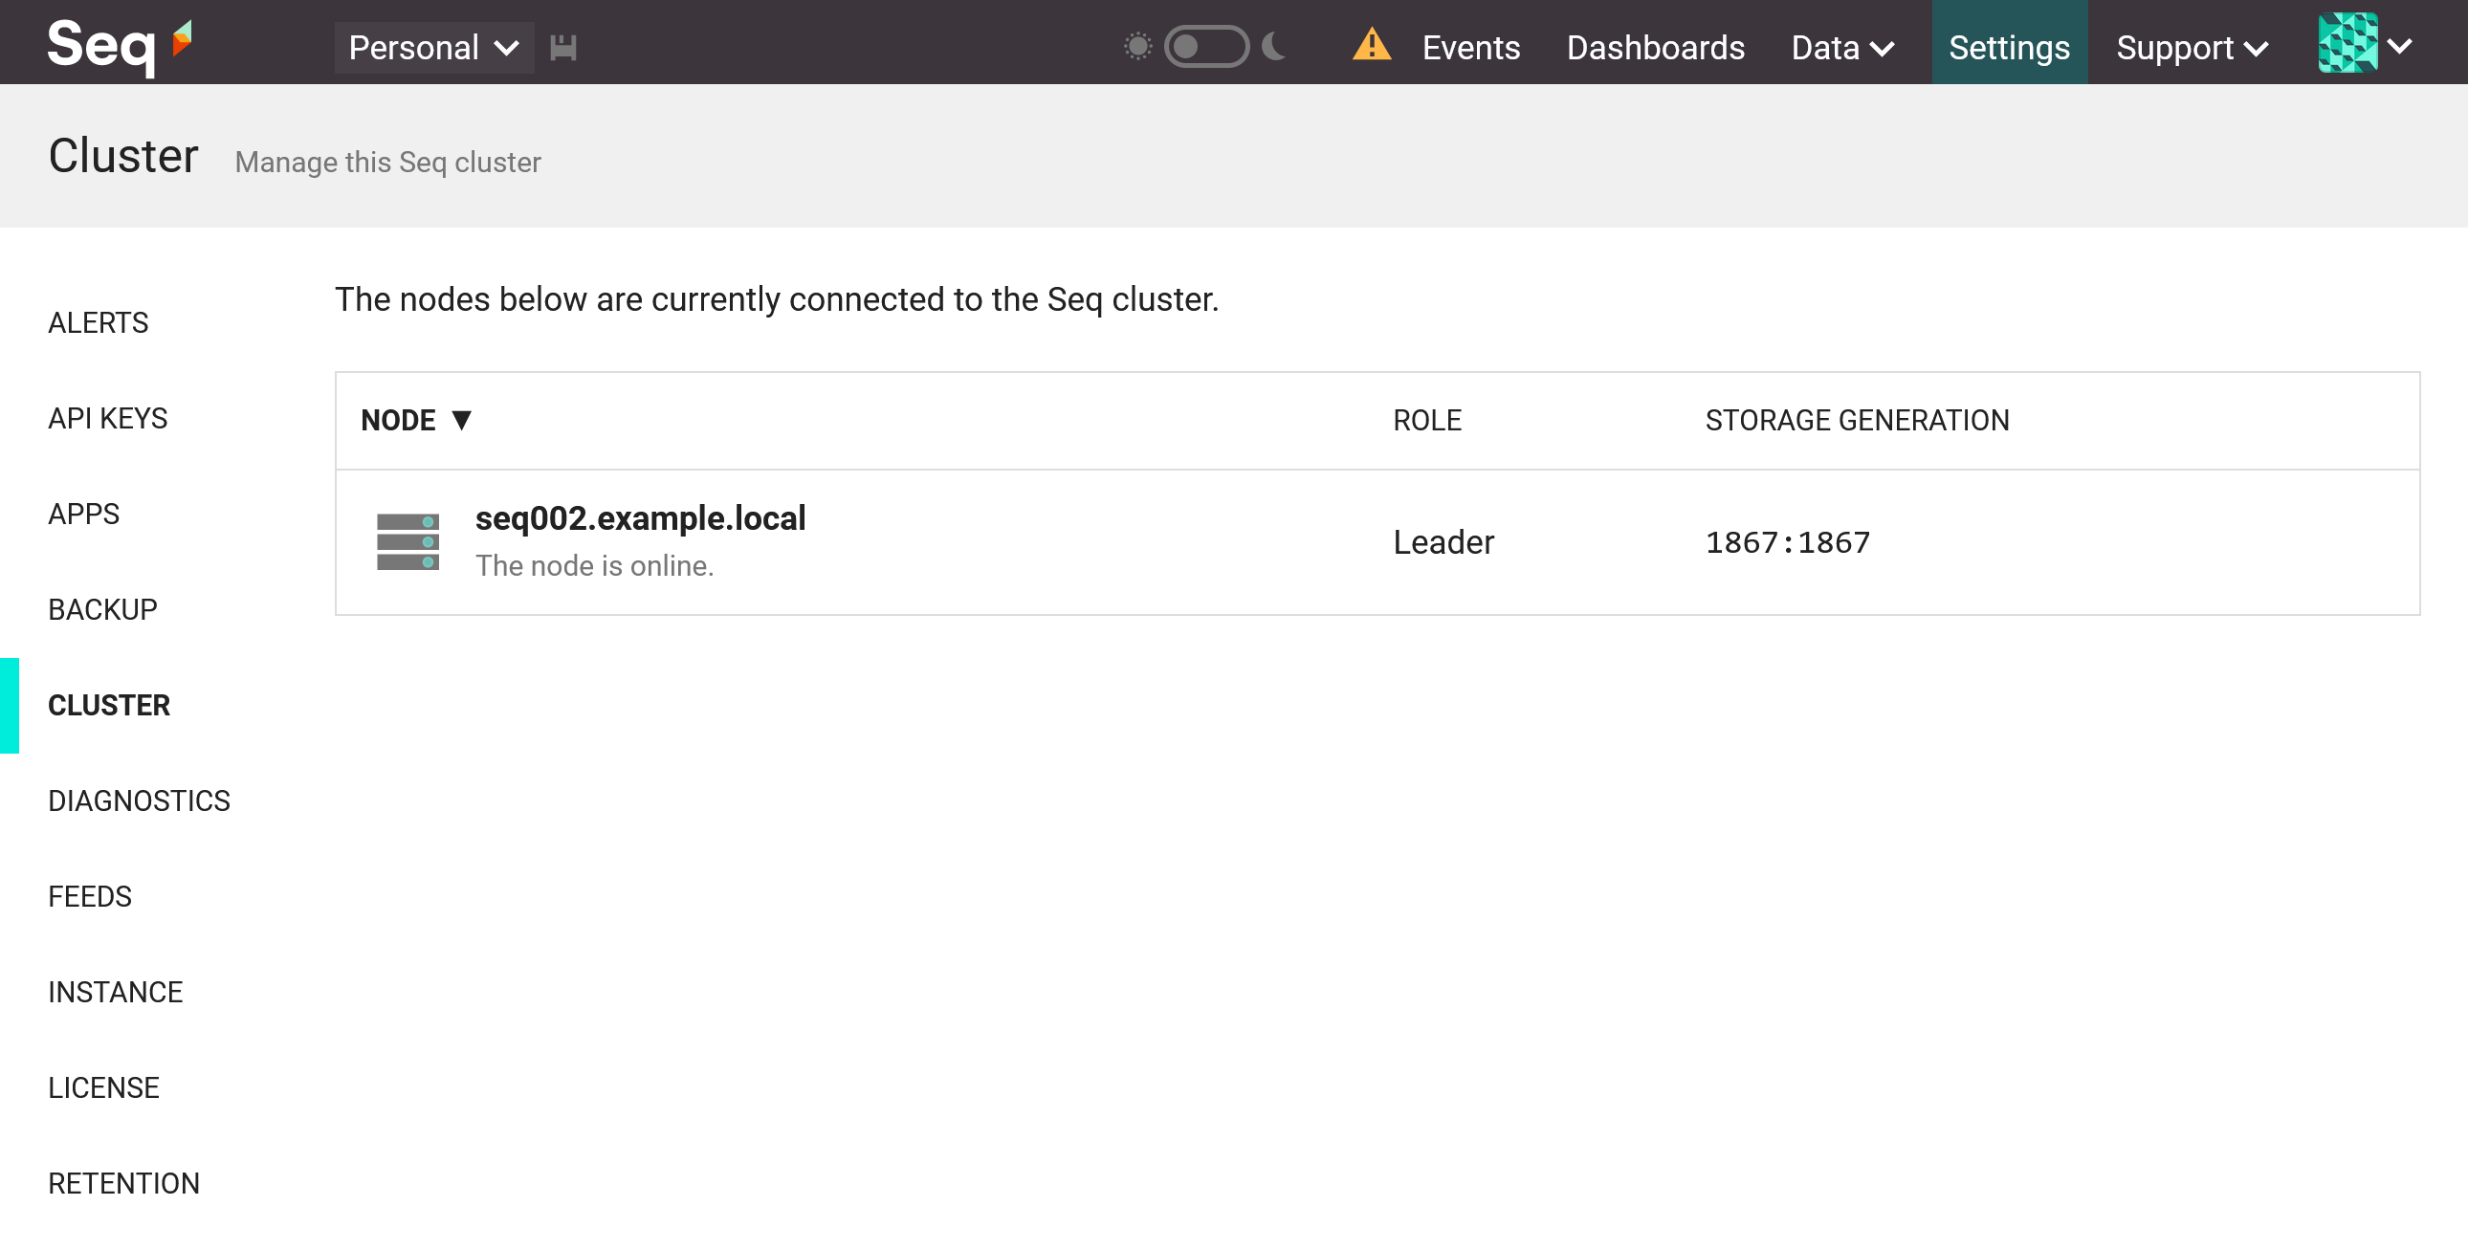
Task: Expand the Support menu
Action: click(2192, 47)
